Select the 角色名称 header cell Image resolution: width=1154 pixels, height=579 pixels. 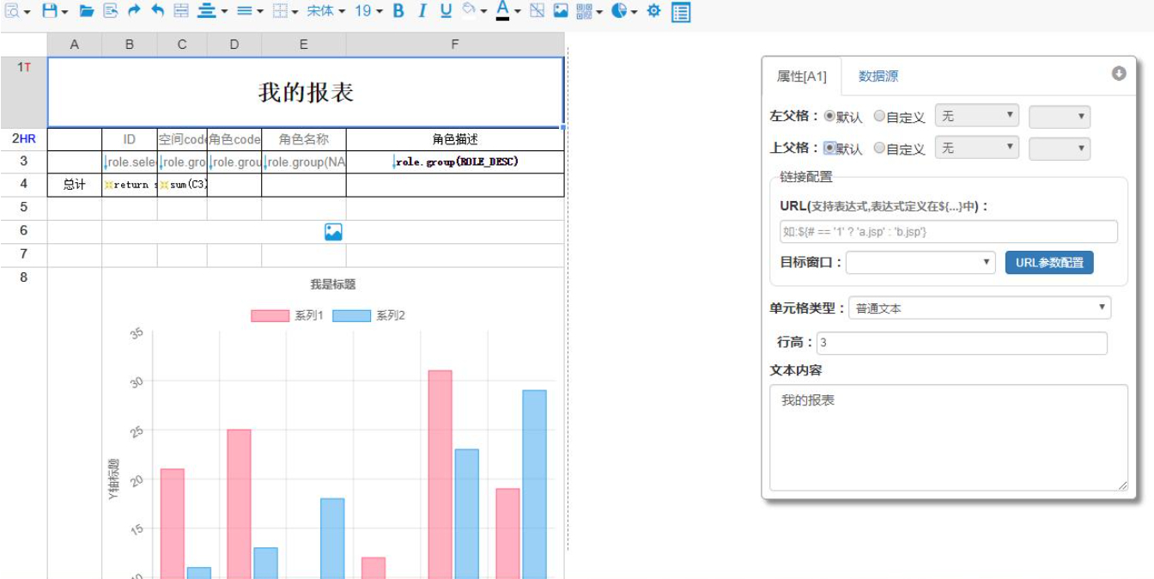(304, 139)
